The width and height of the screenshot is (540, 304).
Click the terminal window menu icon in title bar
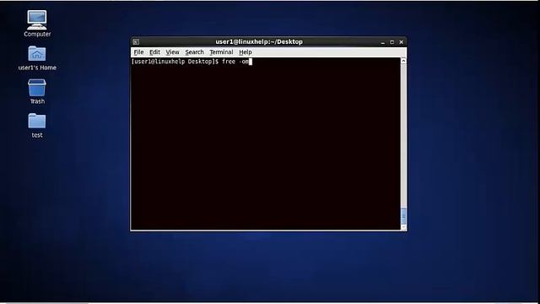[136, 41]
